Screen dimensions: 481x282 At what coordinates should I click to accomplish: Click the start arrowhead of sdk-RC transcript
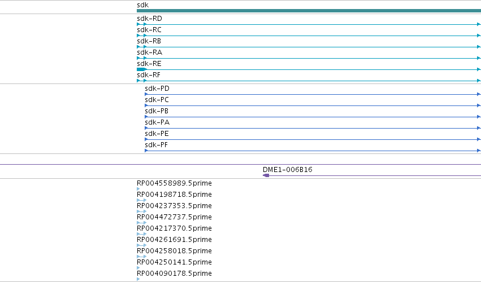tap(138, 36)
